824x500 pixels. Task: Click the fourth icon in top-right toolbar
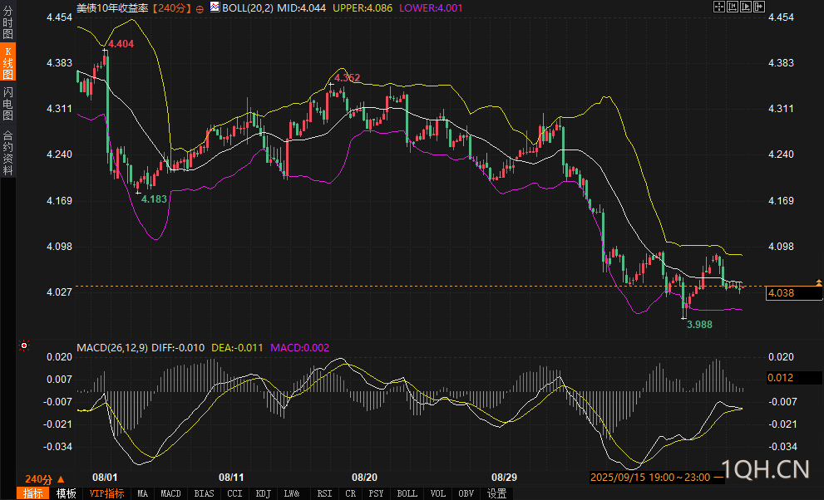coord(758,7)
